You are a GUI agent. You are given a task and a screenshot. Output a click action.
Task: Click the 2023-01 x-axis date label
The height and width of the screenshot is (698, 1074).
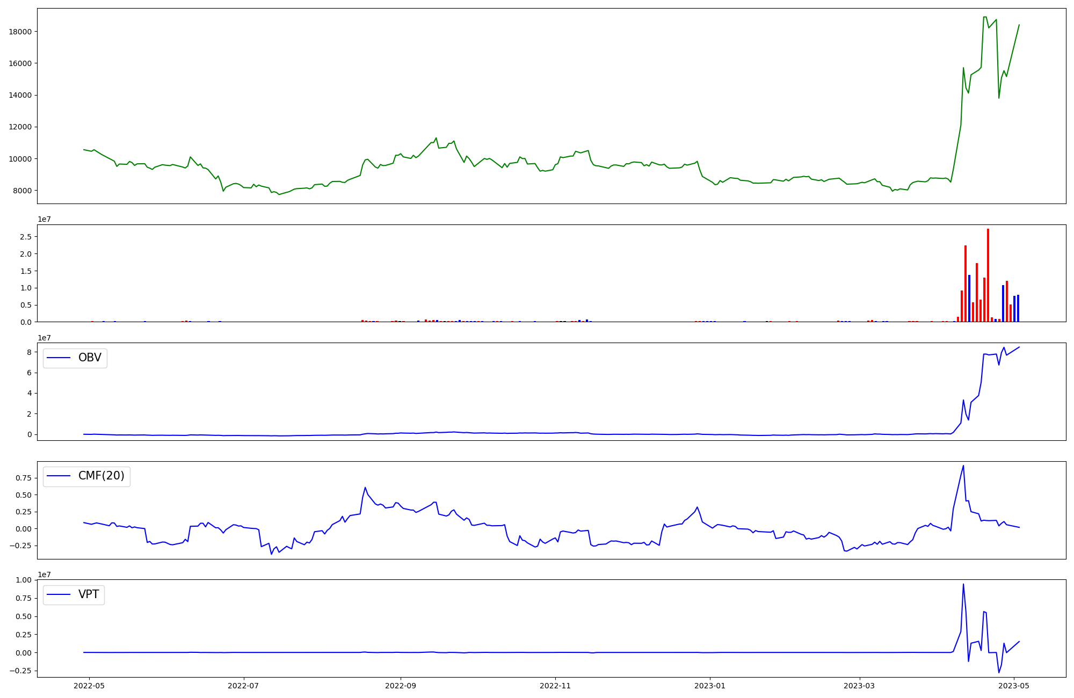pyautogui.click(x=710, y=686)
